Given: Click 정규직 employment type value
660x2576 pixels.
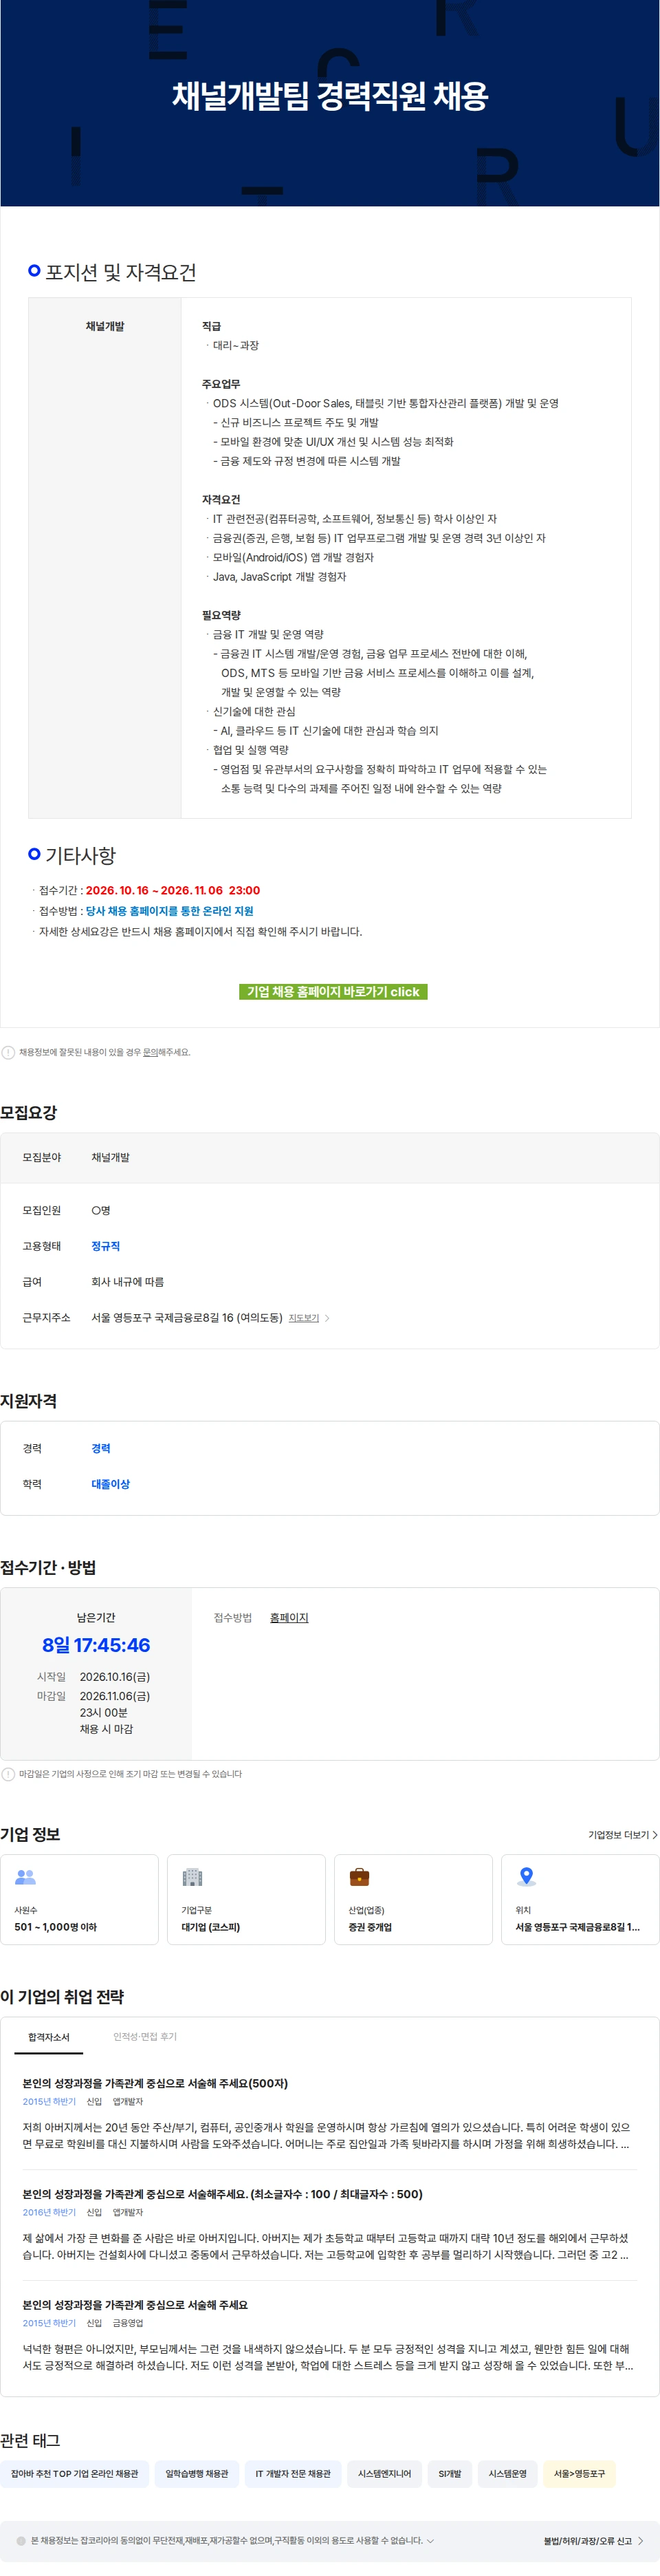Looking at the screenshot, I should coord(104,1246).
